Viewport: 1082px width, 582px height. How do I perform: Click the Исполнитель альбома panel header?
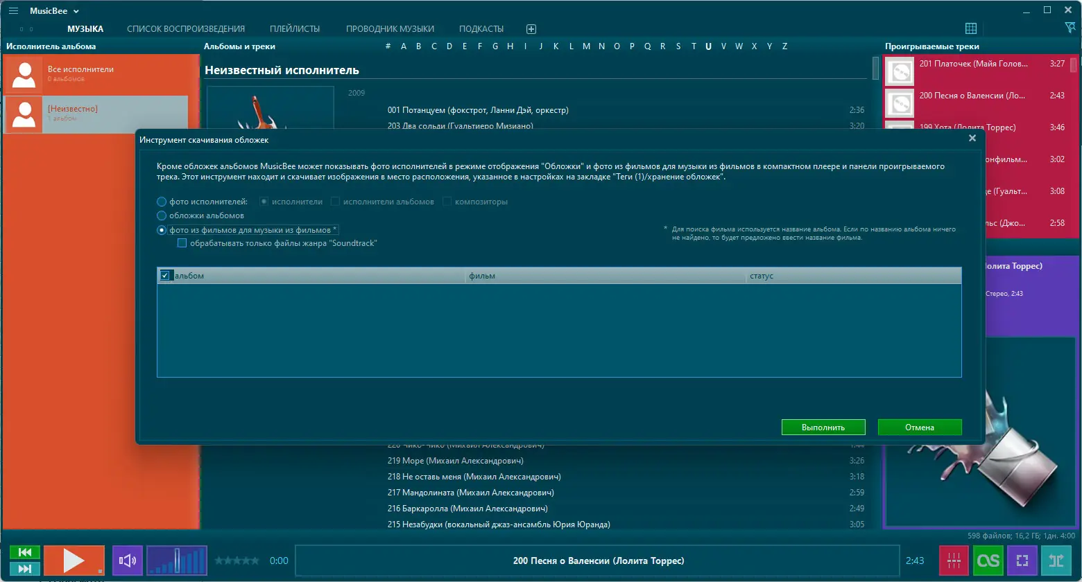[51, 46]
